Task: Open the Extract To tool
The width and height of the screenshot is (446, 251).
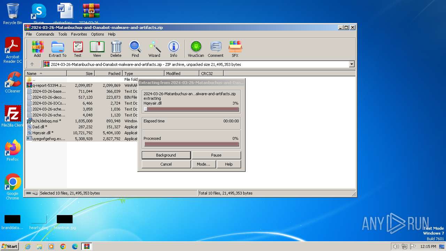Action: tap(57, 49)
